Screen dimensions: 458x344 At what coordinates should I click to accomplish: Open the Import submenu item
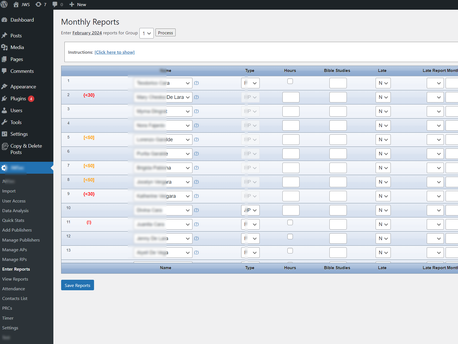[9, 191]
